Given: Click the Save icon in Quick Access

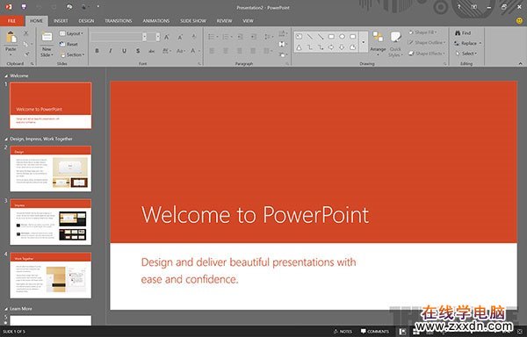Looking at the screenshot, I should coord(24,7).
